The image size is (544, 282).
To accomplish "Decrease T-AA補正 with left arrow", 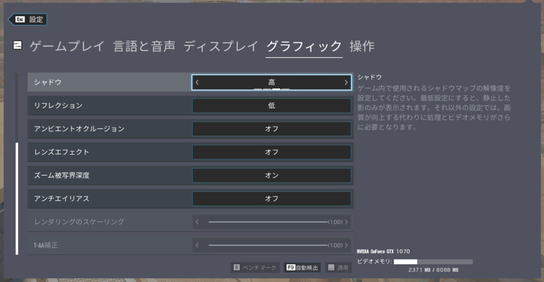I will click(x=197, y=245).
